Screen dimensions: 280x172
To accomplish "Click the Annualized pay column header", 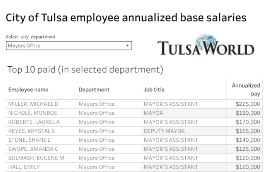I will (x=246, y=90).
